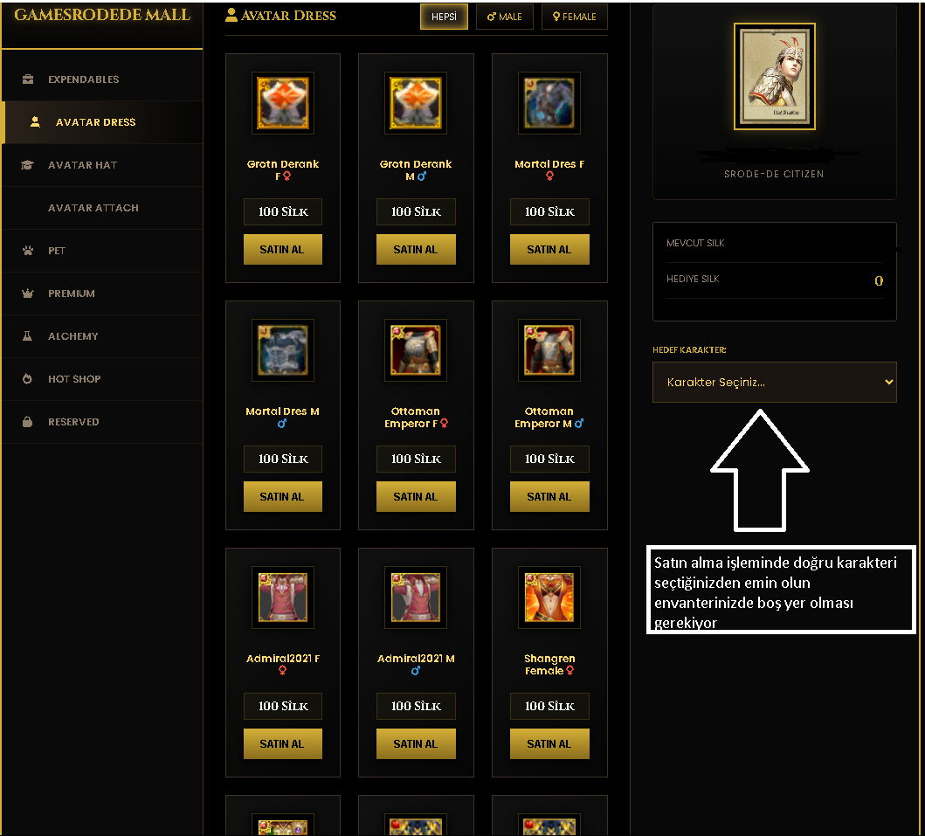Click the dropdown chevron for target character
925x836 pixels.
pos(888,383)
